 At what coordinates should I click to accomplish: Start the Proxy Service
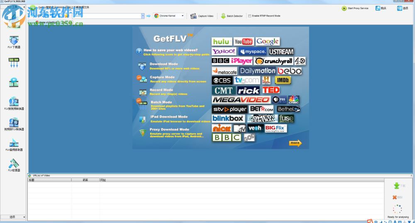[355, 8]
